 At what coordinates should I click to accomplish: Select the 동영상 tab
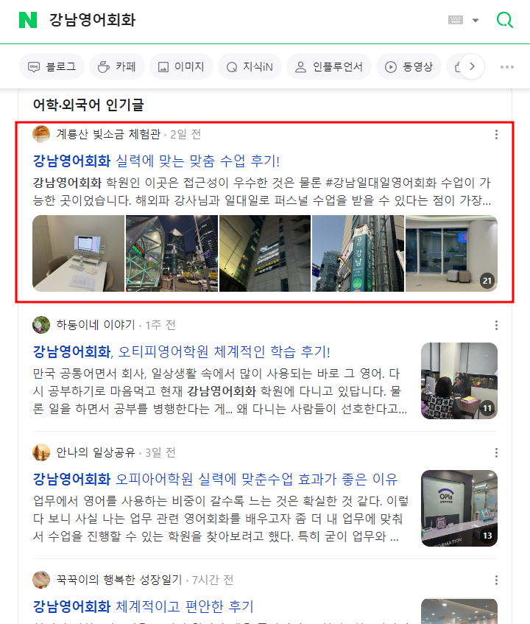pyautogui.click(x=409, y=66)
